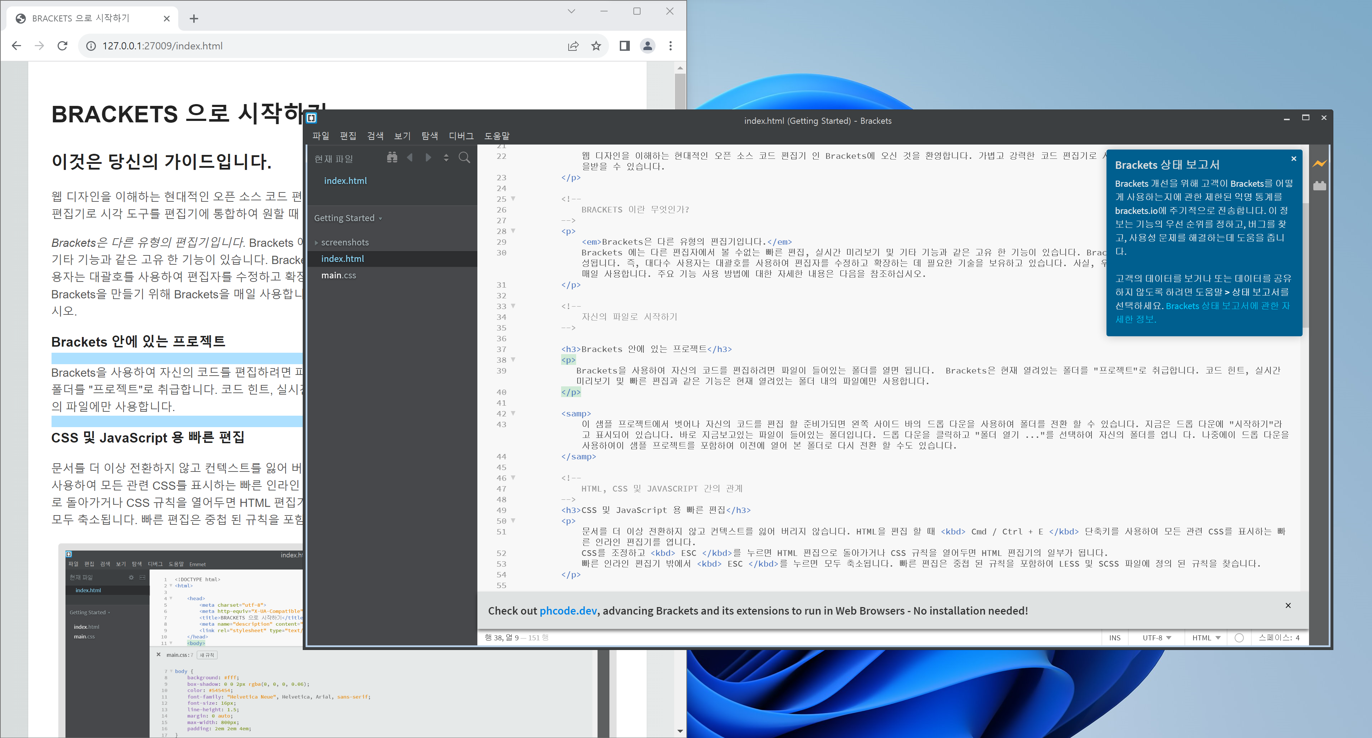Image resolution: width=1372 pixels, height=738 pixels.
Task: Open main.css in the project tree
Action: click(339, 275)
